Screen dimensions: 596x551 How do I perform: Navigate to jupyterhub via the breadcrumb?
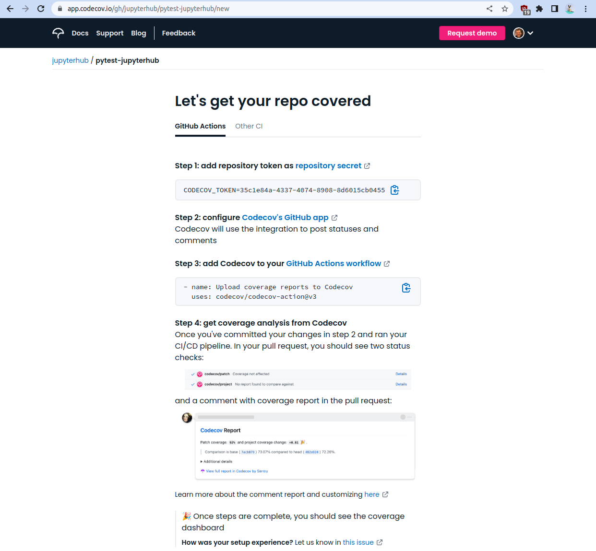point(70,60)
